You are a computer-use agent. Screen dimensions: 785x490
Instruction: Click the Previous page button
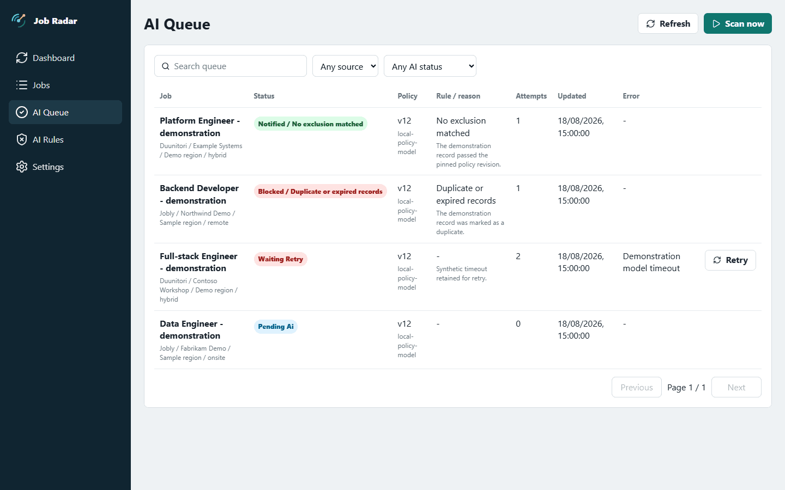(x=637, y=387)
